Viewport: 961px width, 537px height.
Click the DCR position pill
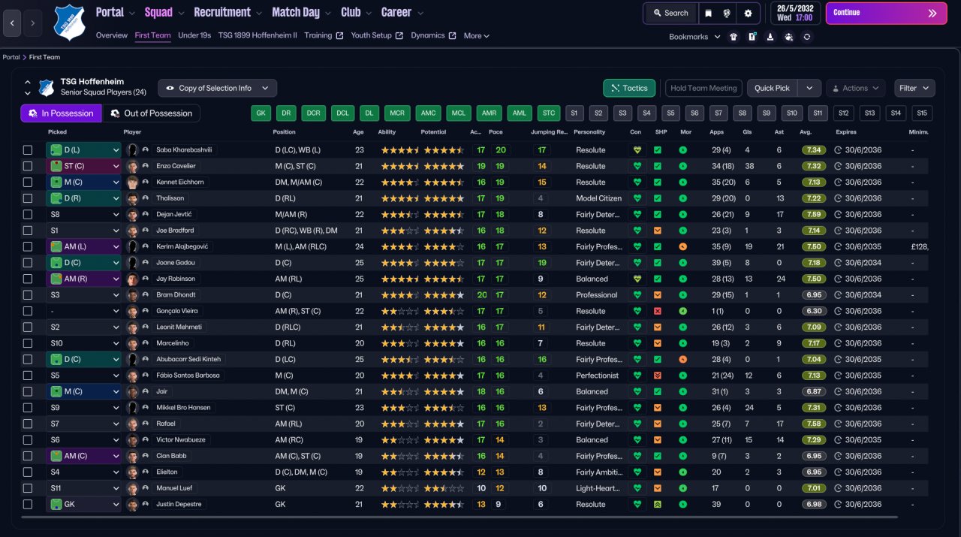tap(314, 113)
